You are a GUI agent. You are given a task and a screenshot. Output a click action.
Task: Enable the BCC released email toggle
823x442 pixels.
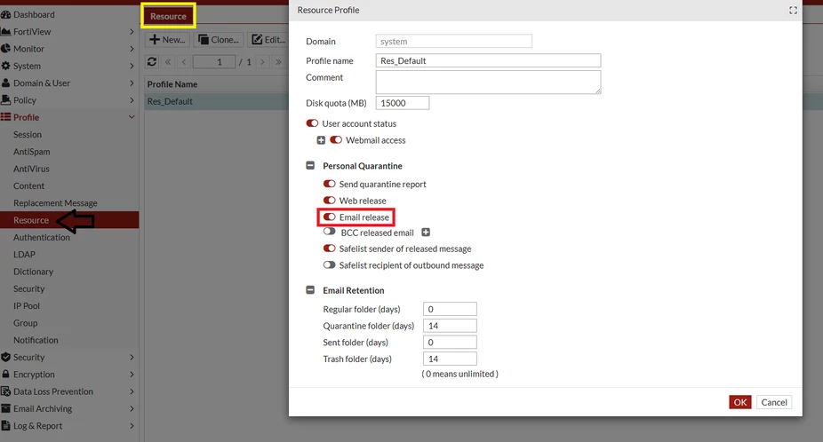[x=329, y=232]
